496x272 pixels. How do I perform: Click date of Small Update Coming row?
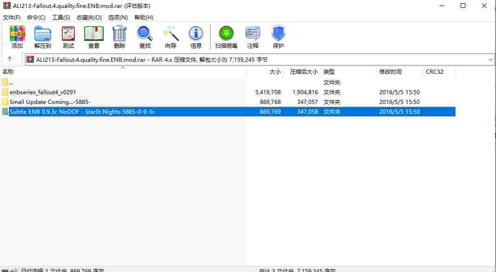[x=399, y=102]
